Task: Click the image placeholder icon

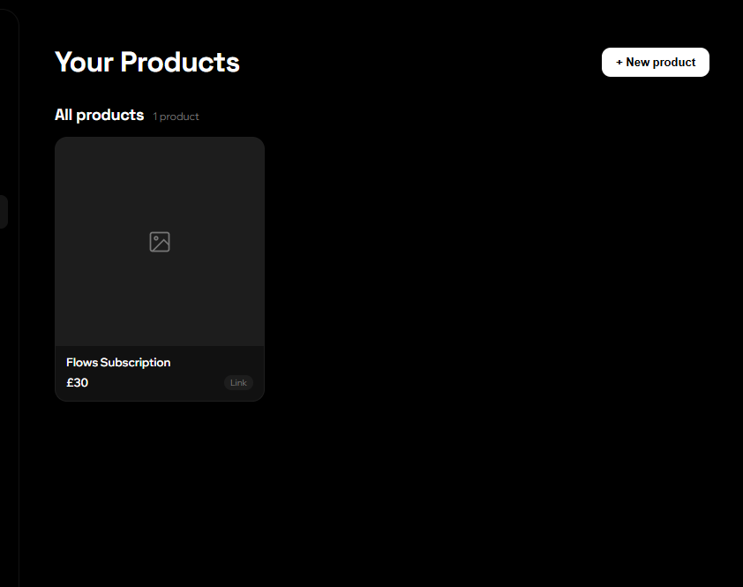Action: point(160,242)
